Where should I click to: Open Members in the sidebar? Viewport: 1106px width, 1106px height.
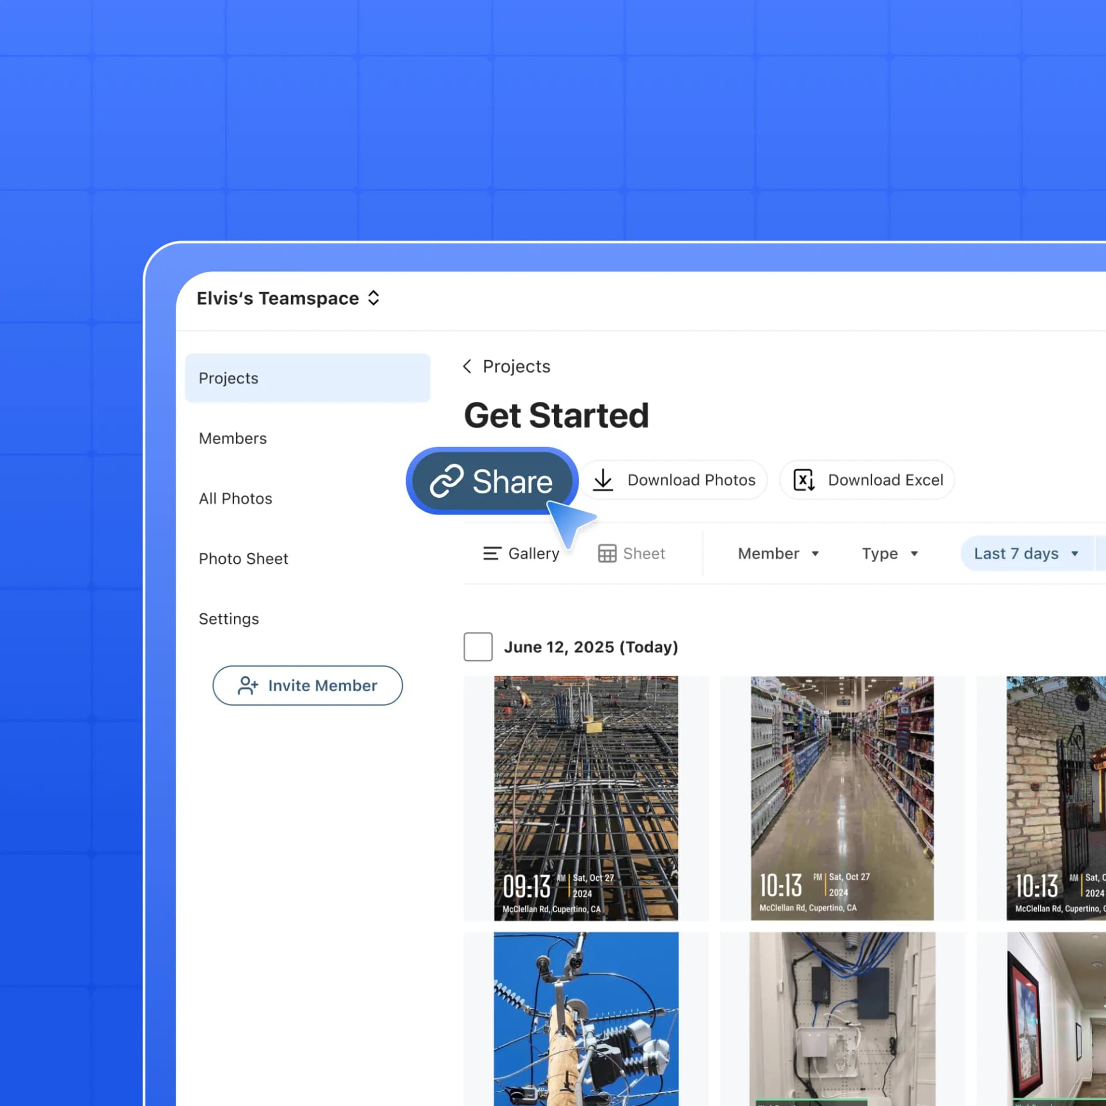233,438
